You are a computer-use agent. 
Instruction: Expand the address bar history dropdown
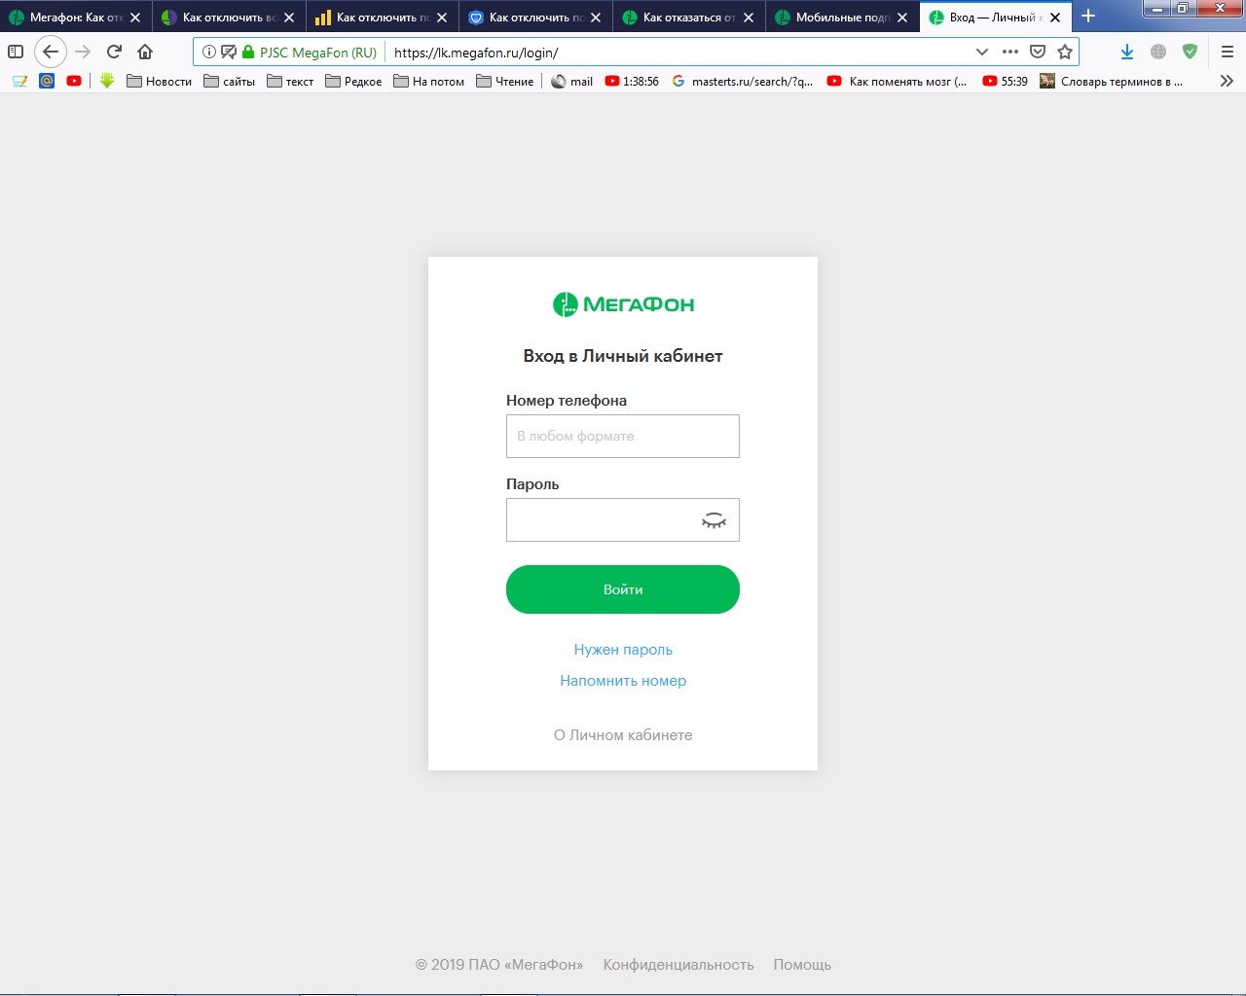[x=982, y=52]
